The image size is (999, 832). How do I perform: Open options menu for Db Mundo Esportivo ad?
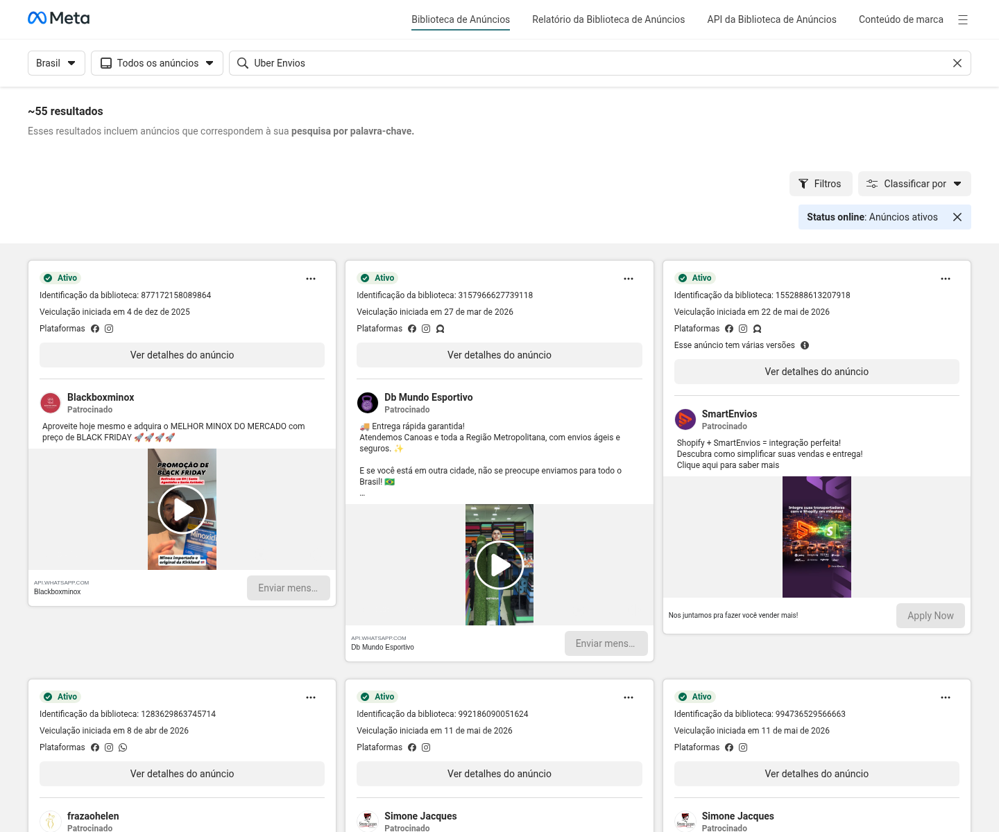[x=629, y=279]
